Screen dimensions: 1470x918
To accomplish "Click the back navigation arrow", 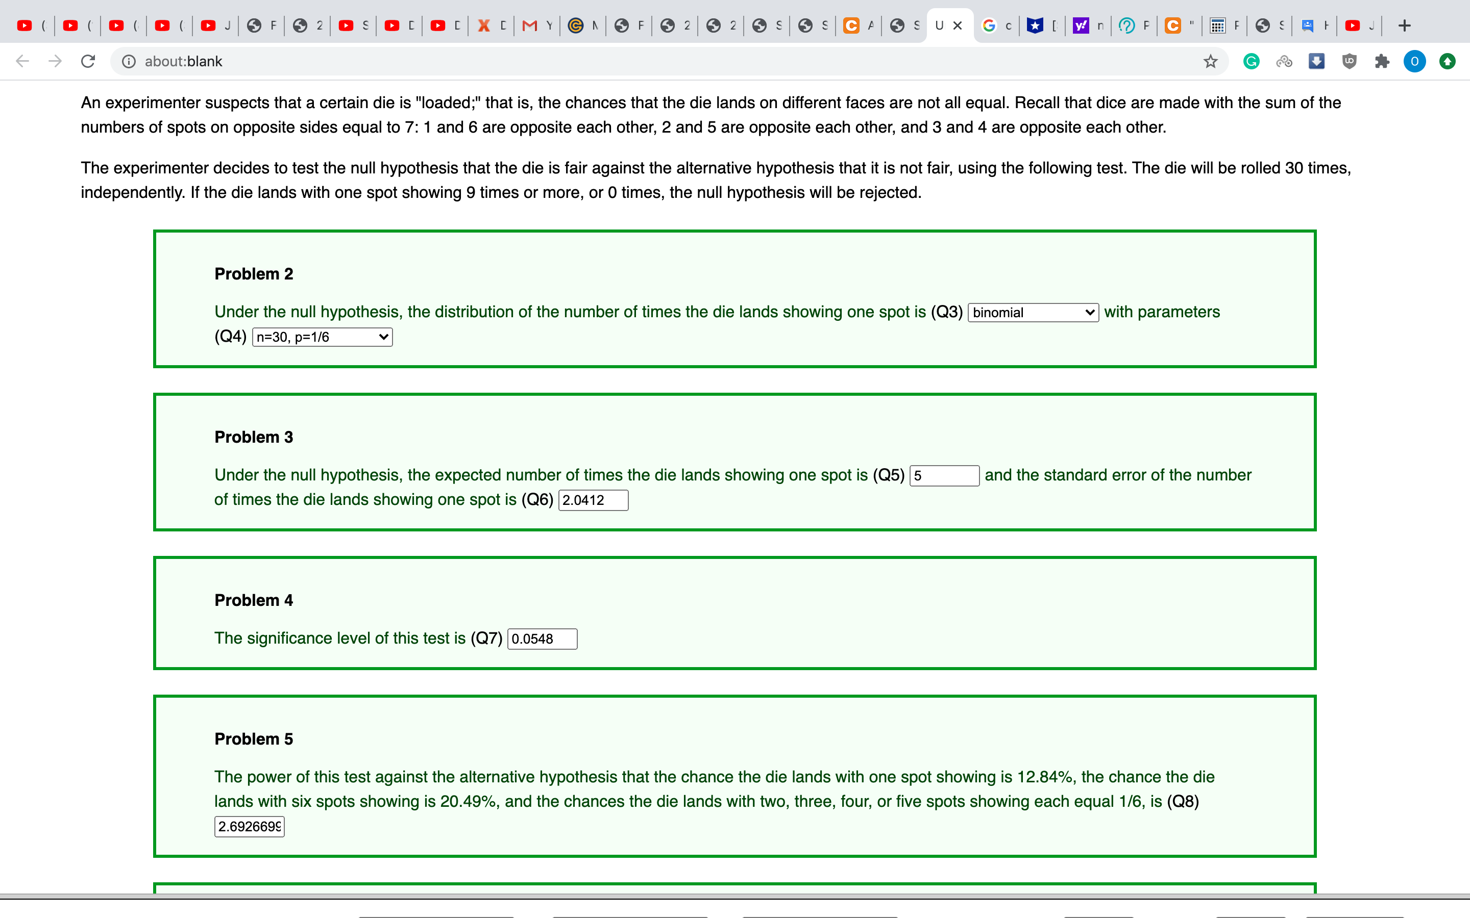I will 22,61.
